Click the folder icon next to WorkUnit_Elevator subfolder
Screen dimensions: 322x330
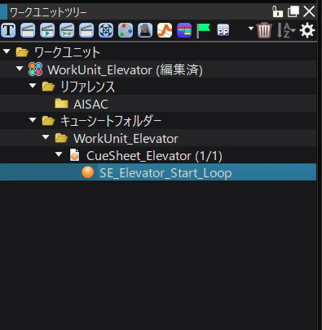[x=61, y=138]
